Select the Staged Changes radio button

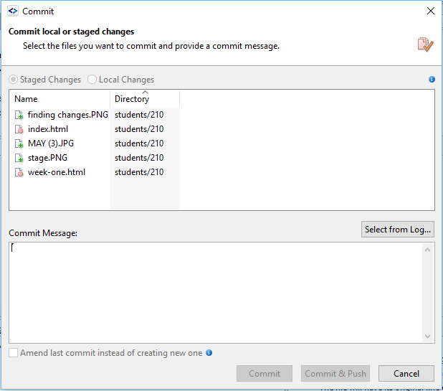[x=14, y=80]
